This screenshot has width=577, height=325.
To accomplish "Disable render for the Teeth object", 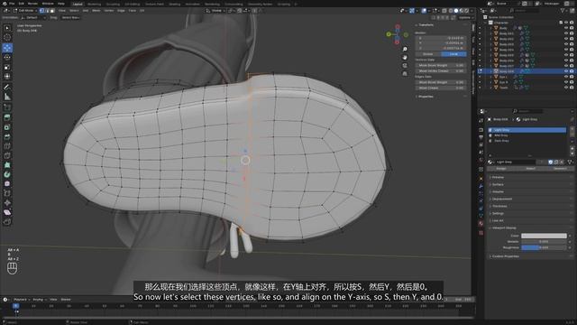I will (572, 88).
